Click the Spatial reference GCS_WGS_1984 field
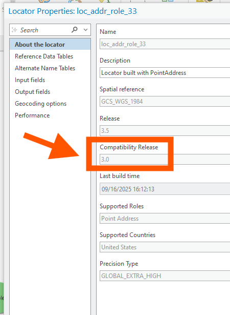Image resolution: width=230 pixels, height=315 pixels. (x=165, y=102)
